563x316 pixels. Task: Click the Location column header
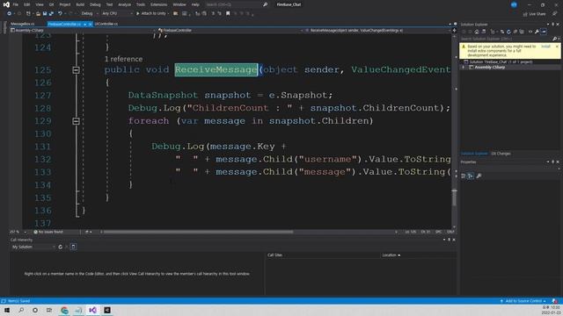[391, 255]
